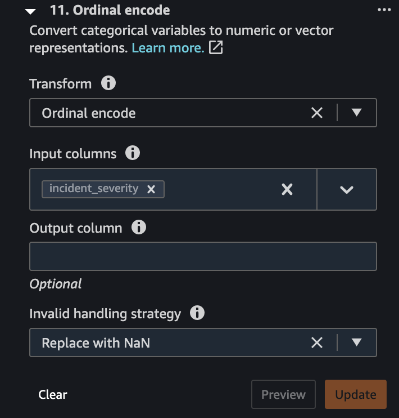Image resolution: width=399 pixels, height=418 pixels.
Task: Collapse the Ordinal encode step triangle
Action: point(30,11)
